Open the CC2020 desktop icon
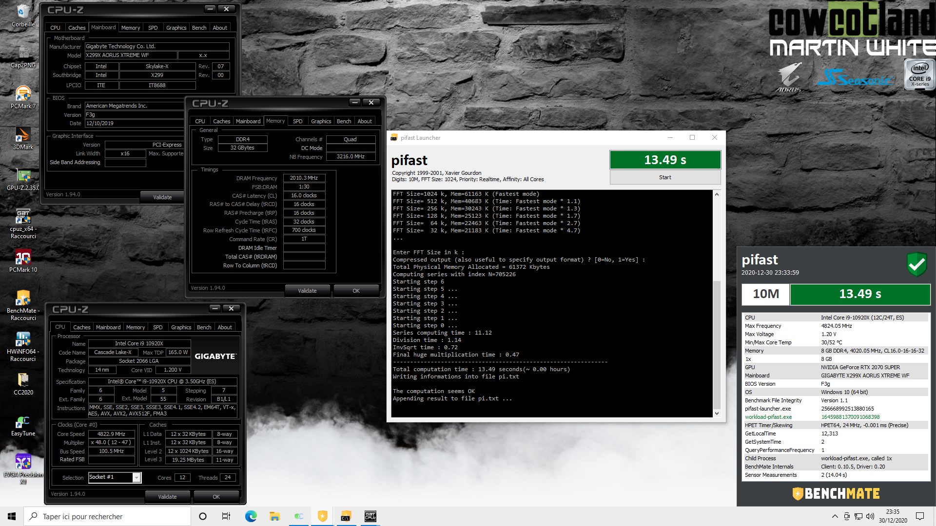This screenshot has height=526, width=936. tap(23, 383)
